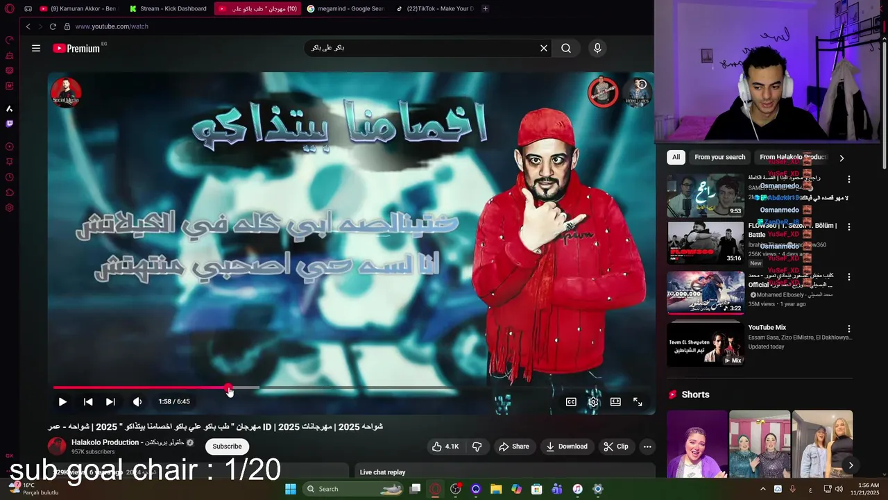Skip to previous video

pos(88,401)
